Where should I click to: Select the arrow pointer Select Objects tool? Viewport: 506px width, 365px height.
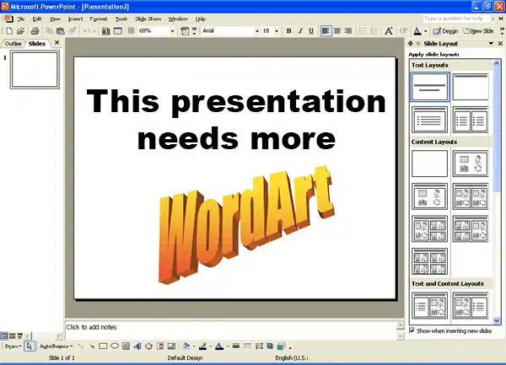click(x=30, y=346)
